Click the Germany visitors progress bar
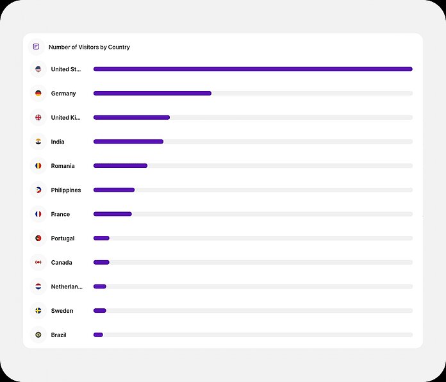Viewport: 446px width, 382px height. tap(153, 94)
